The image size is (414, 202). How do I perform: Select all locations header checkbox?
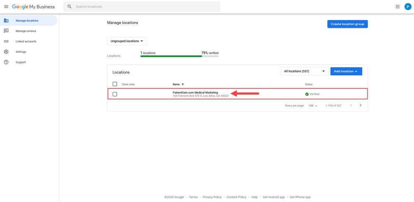pyautogui.click(x=115, y=84)
